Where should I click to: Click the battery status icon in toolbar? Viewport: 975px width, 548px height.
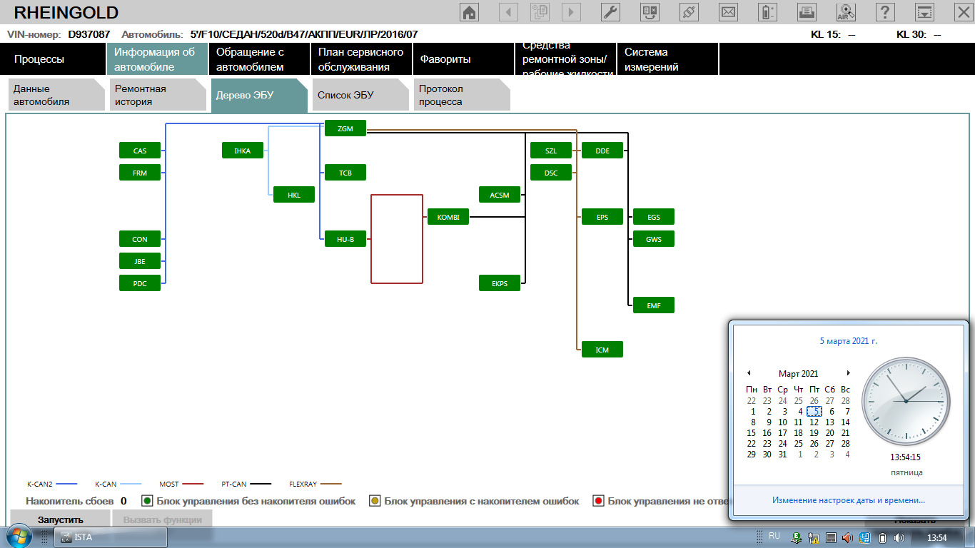tap(767, 12)
